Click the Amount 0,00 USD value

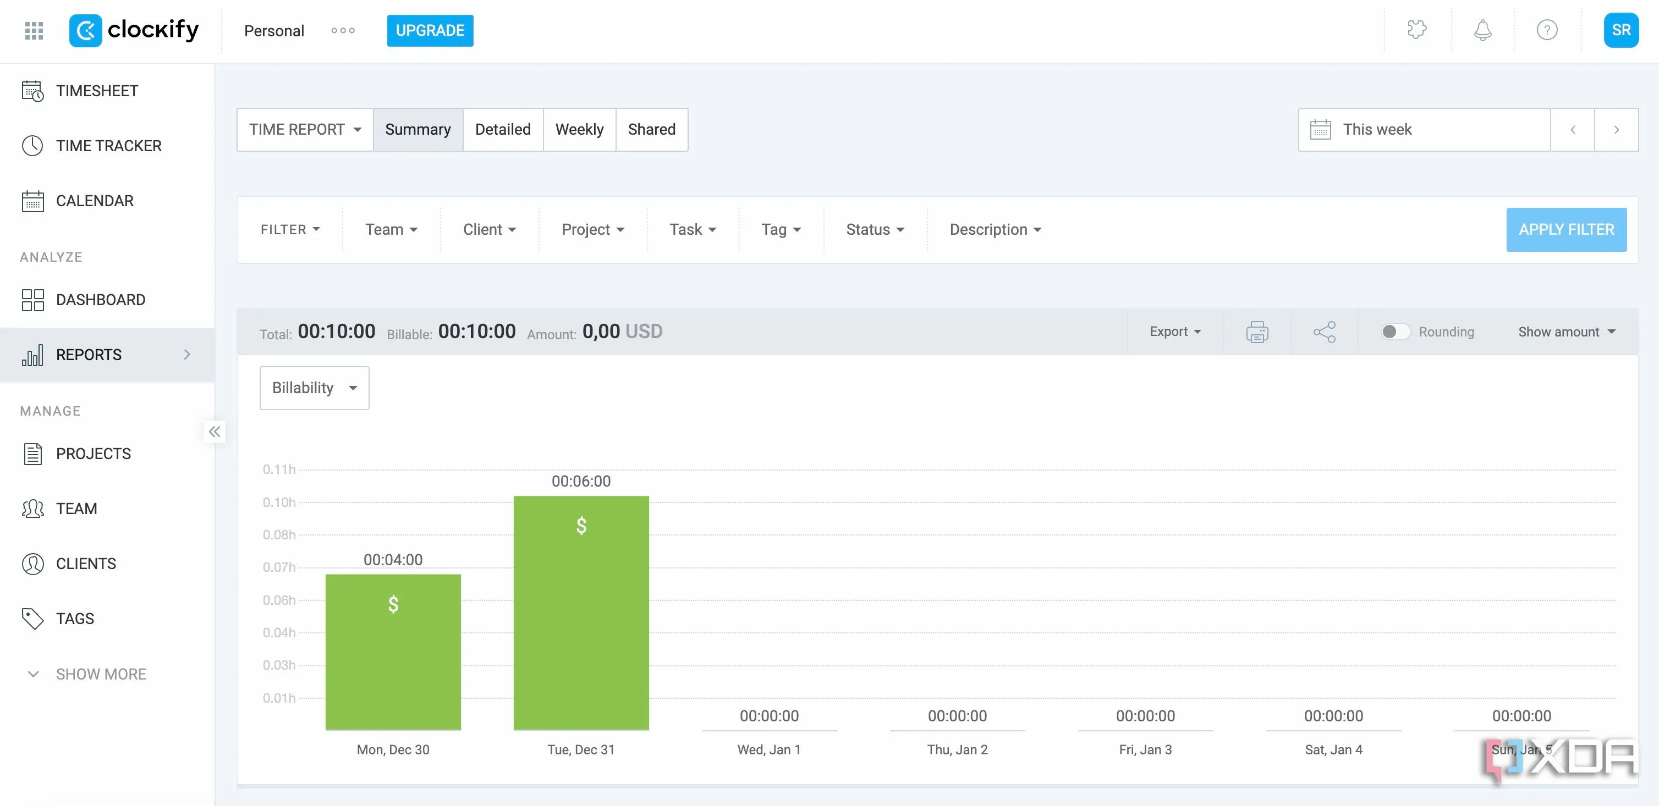pyautogui.click(x=622, y=331)
